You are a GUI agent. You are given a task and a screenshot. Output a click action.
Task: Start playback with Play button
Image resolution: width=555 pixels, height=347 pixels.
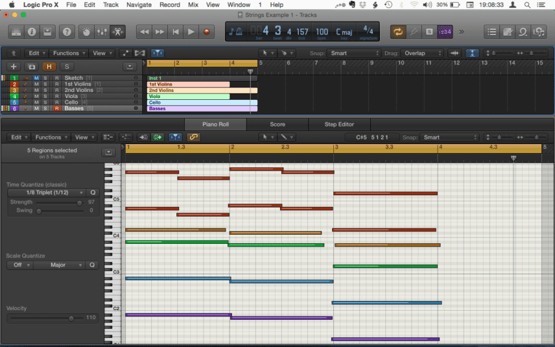[191, 32]
